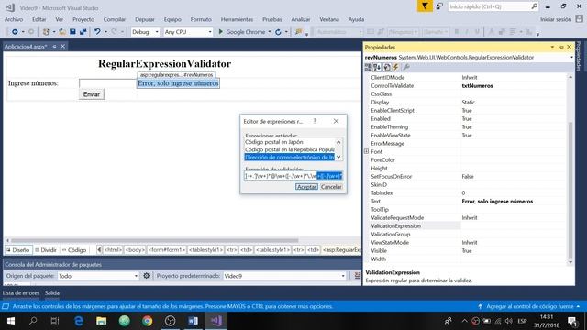The width and height of the screenshot is (587, 330).
Task: Show properties categorized view
Action: click(x=369, y=67)
